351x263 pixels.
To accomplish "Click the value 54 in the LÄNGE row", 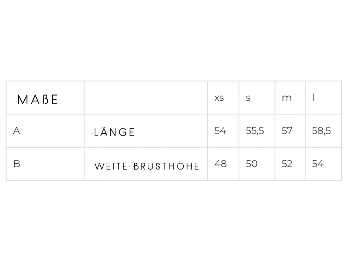I will [220, 131].
